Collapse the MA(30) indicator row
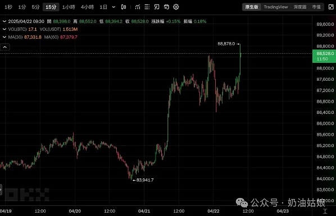 pyautogui.click(x=4, y=37)
